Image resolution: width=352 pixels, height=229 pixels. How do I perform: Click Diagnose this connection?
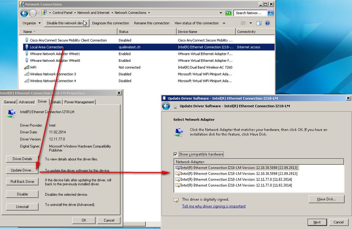110,23
